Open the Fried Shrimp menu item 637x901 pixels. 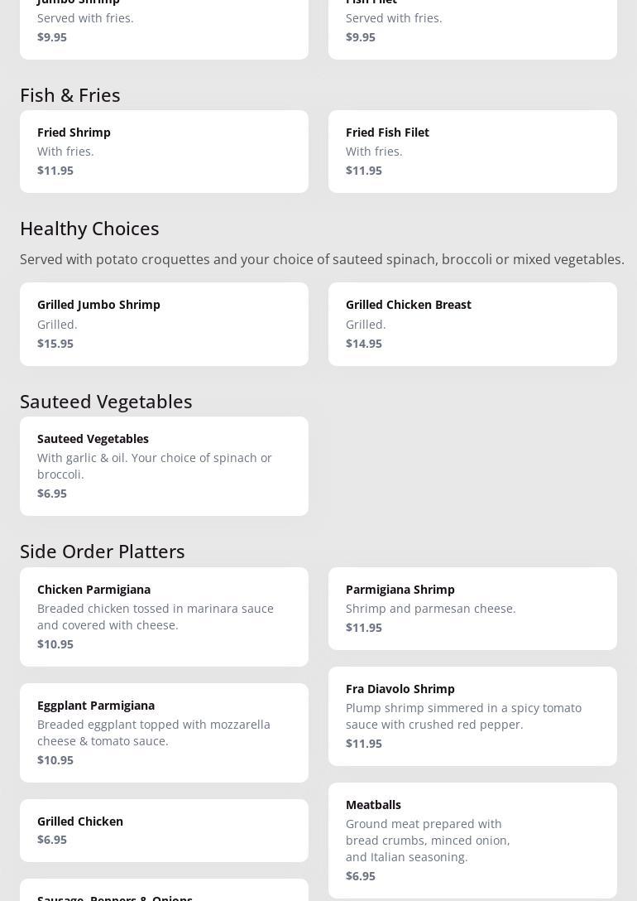164,152
